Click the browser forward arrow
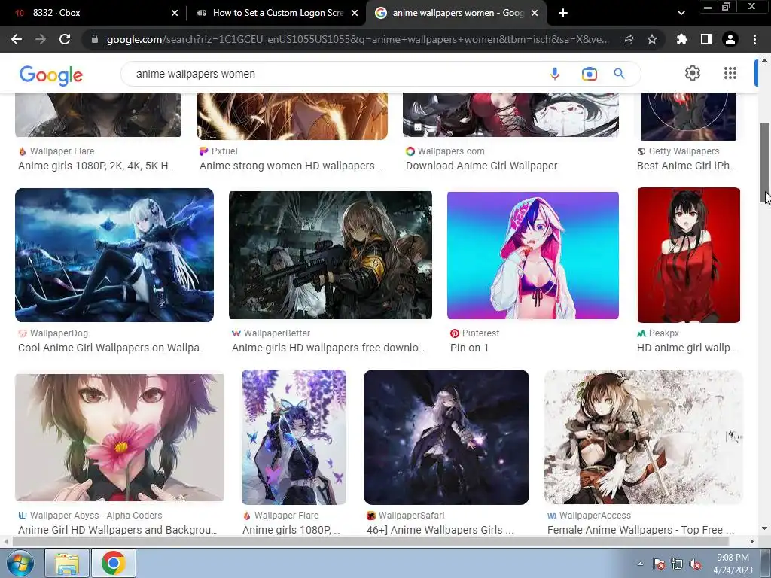The height and width of the screenshot is (578, 771). pos(41,39)
